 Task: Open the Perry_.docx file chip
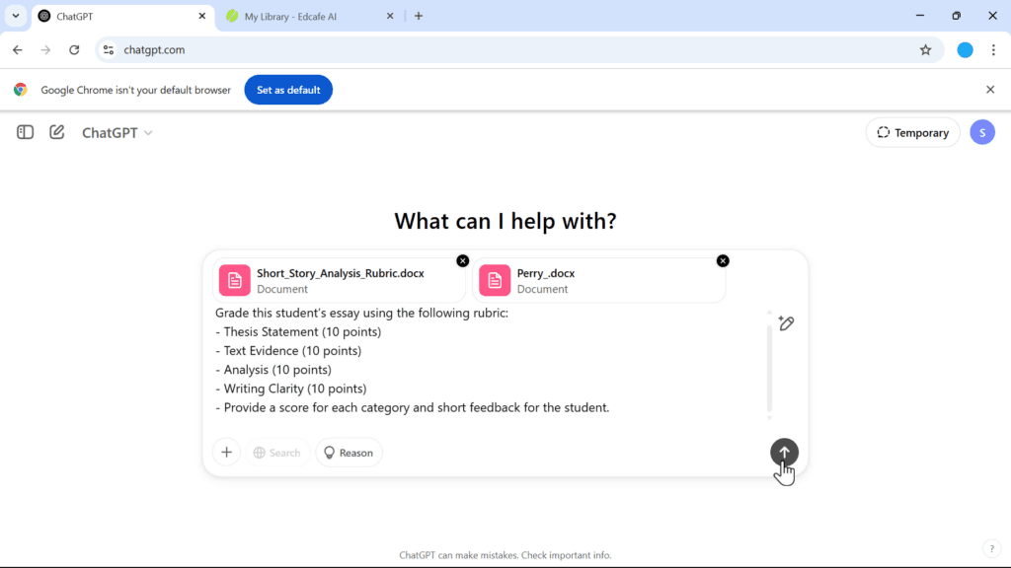point(599,281)
